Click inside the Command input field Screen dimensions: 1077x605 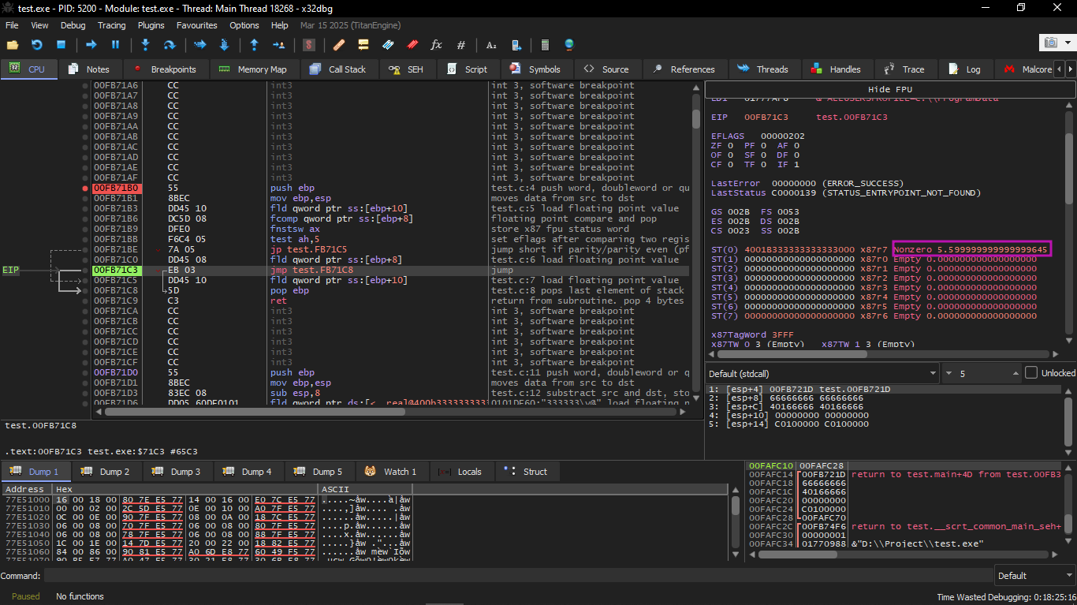click(x=512, y=576)
